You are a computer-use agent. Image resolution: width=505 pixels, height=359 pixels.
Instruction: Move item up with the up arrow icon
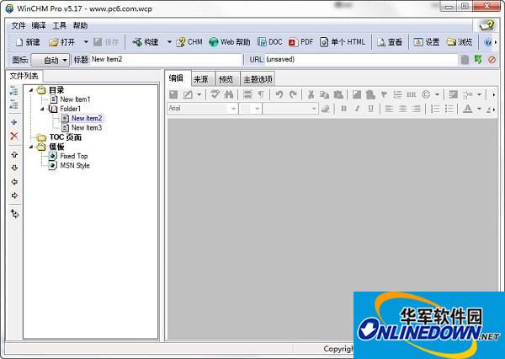13,154
